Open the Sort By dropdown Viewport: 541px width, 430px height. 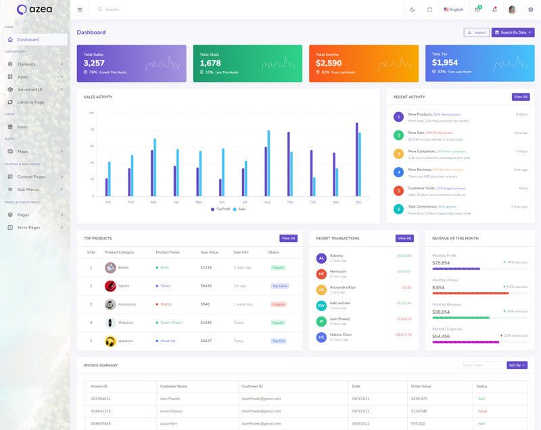517,365
